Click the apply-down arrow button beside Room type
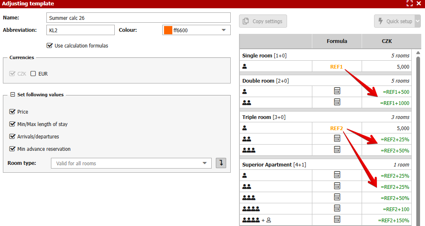Image resolution: width=425 pixels, height=226 pixels. click(221, 163)
